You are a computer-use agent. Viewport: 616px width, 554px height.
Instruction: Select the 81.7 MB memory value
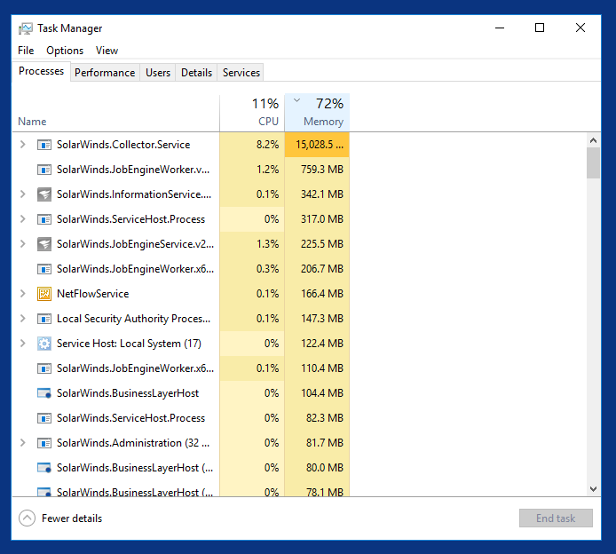(325, 443)
